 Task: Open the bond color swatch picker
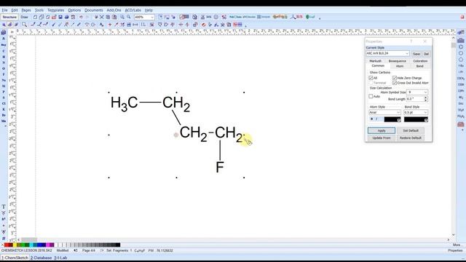(x=416, y=119)
